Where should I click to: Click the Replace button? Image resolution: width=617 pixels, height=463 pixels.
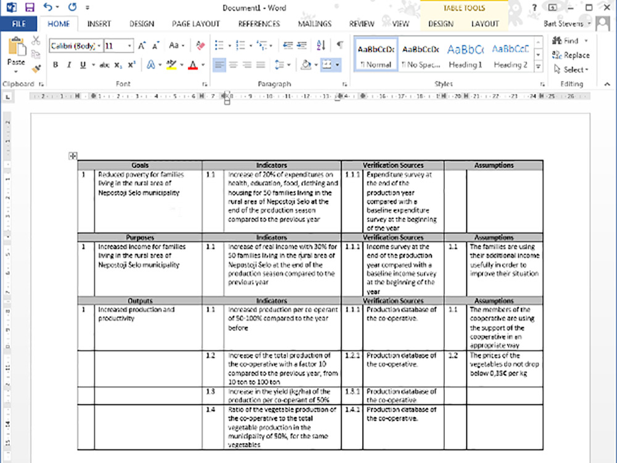(571, 55)
